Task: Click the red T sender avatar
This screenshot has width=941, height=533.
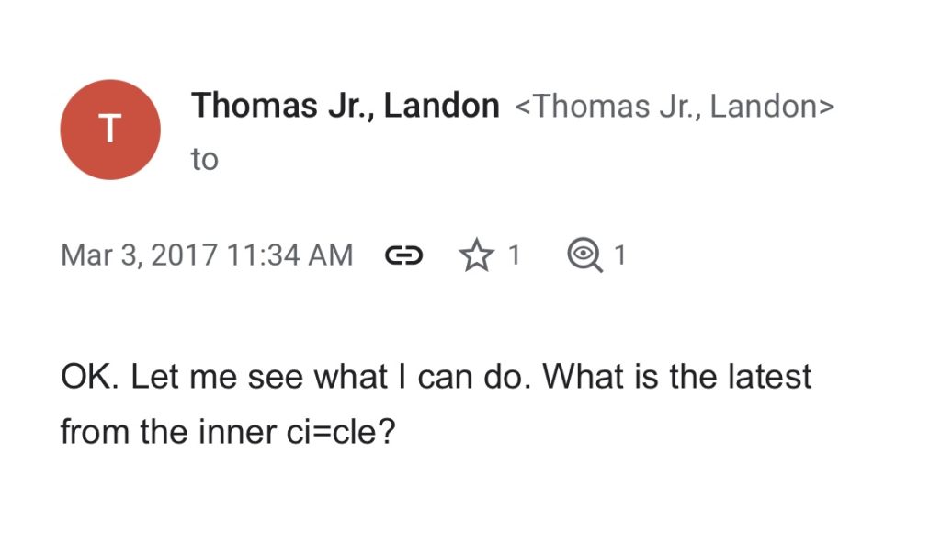Action: (x=110, y=130)
